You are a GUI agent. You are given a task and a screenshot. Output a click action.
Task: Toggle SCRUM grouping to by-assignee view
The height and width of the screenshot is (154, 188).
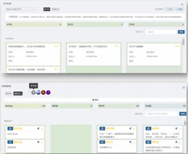[x=56, y=9]
